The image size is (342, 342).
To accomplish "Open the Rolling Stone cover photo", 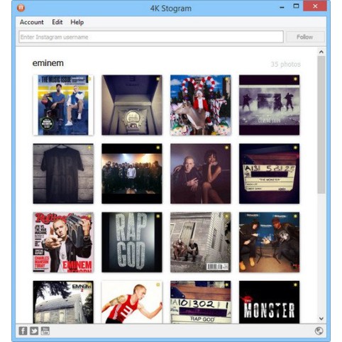I will [x=63, y=242].
